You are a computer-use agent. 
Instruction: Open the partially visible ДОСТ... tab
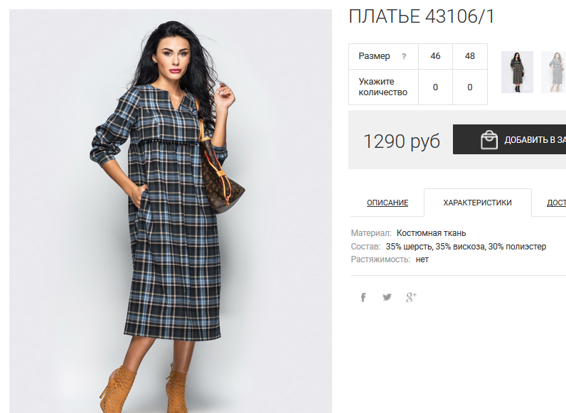556,203
